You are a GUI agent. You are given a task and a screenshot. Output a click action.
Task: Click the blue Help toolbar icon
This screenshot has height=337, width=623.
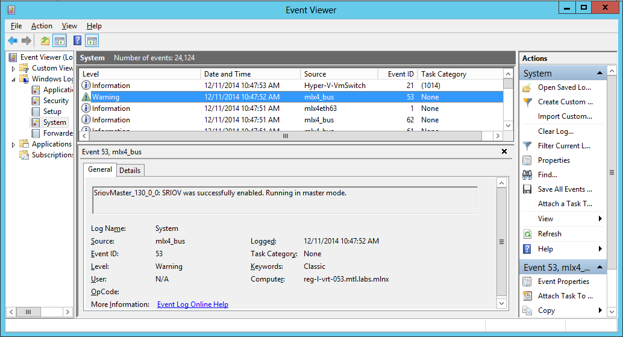[77, 41]
